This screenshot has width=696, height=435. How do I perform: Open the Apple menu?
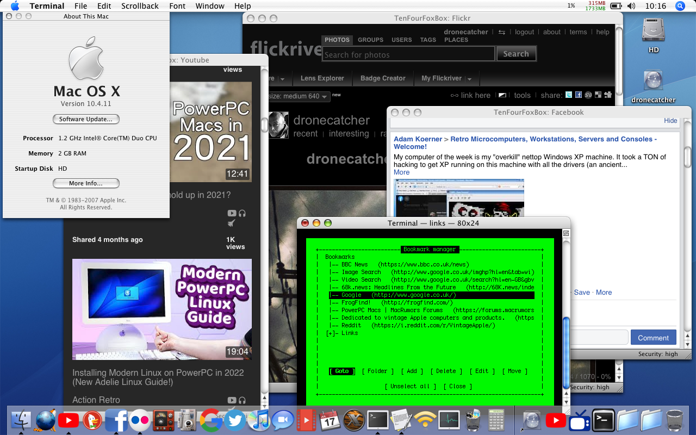pos(15,6)
